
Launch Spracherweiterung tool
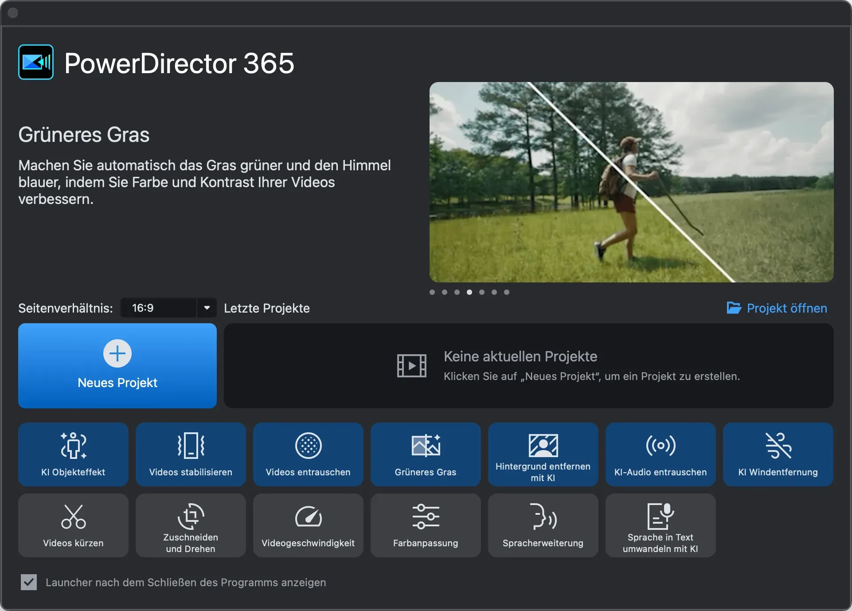click(543, 525)
